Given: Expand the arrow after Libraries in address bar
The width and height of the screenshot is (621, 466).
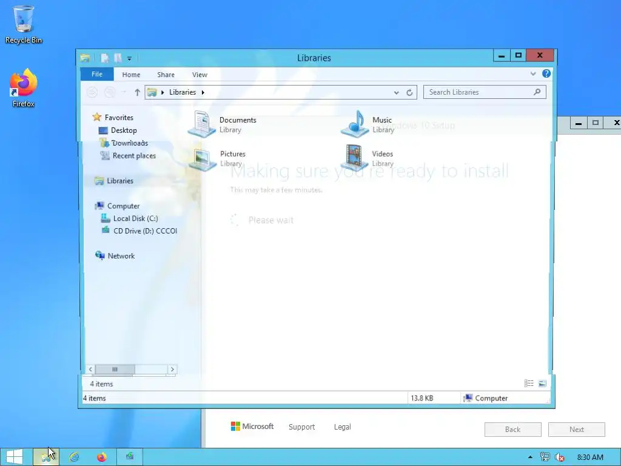Looking at the screenshot, I should 203,92.
